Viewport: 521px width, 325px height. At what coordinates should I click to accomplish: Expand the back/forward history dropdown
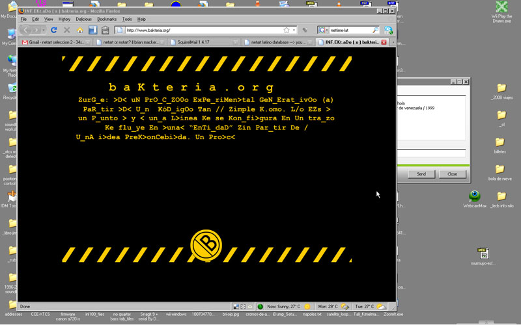pyautogui.click(x=44, y=30)
